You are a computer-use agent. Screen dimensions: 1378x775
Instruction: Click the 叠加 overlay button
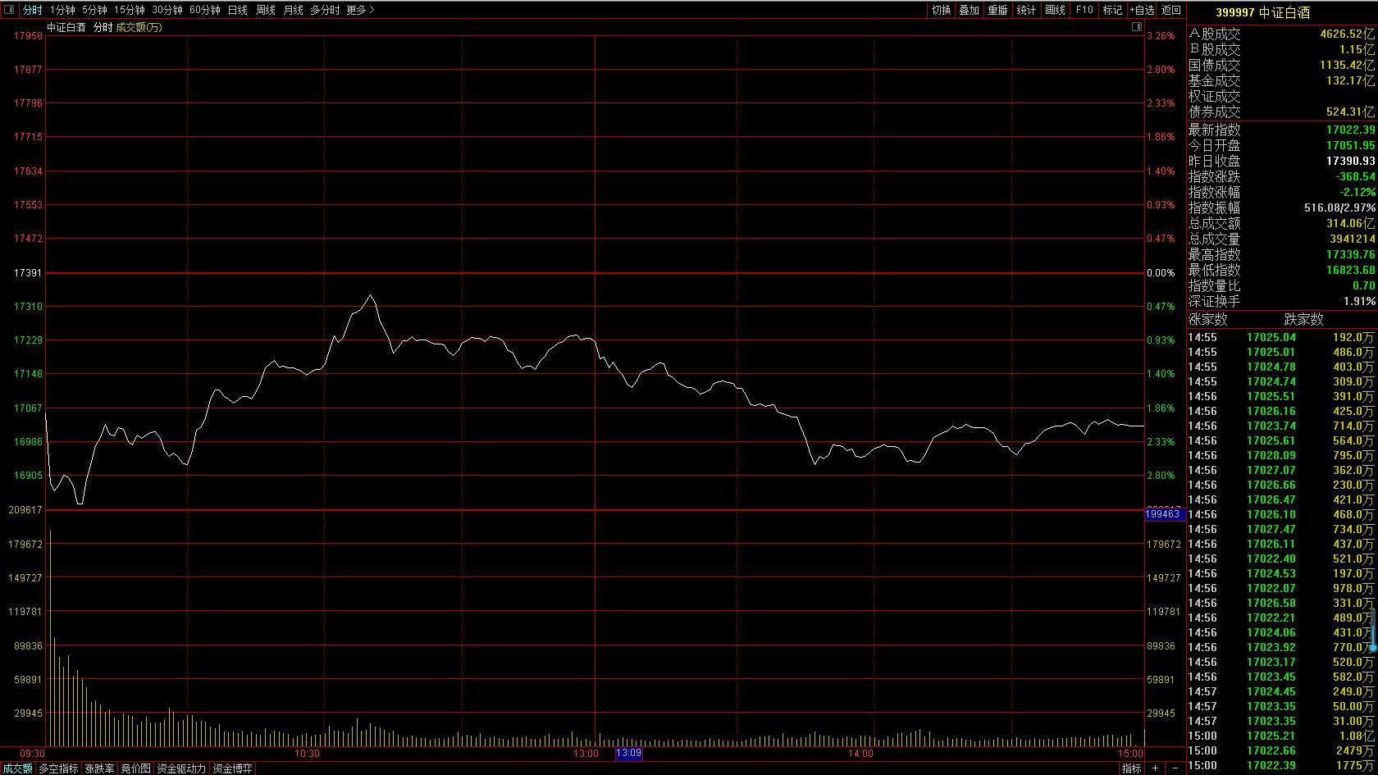tap(969, 10)
